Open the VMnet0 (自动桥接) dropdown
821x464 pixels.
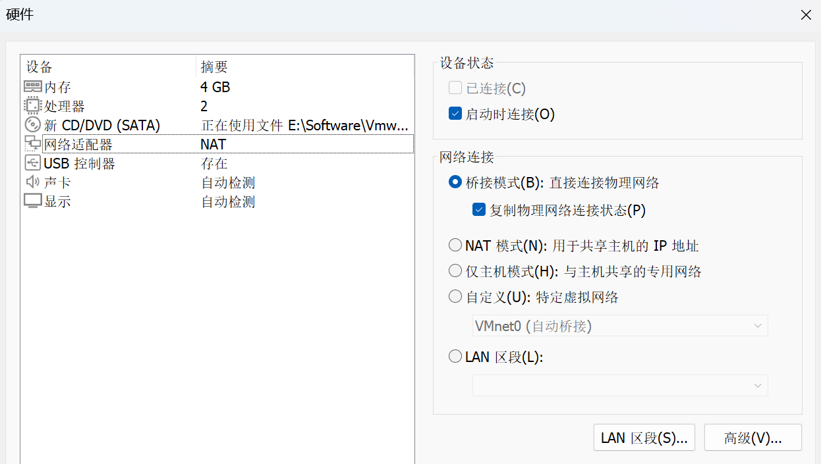tap(620, 326)
